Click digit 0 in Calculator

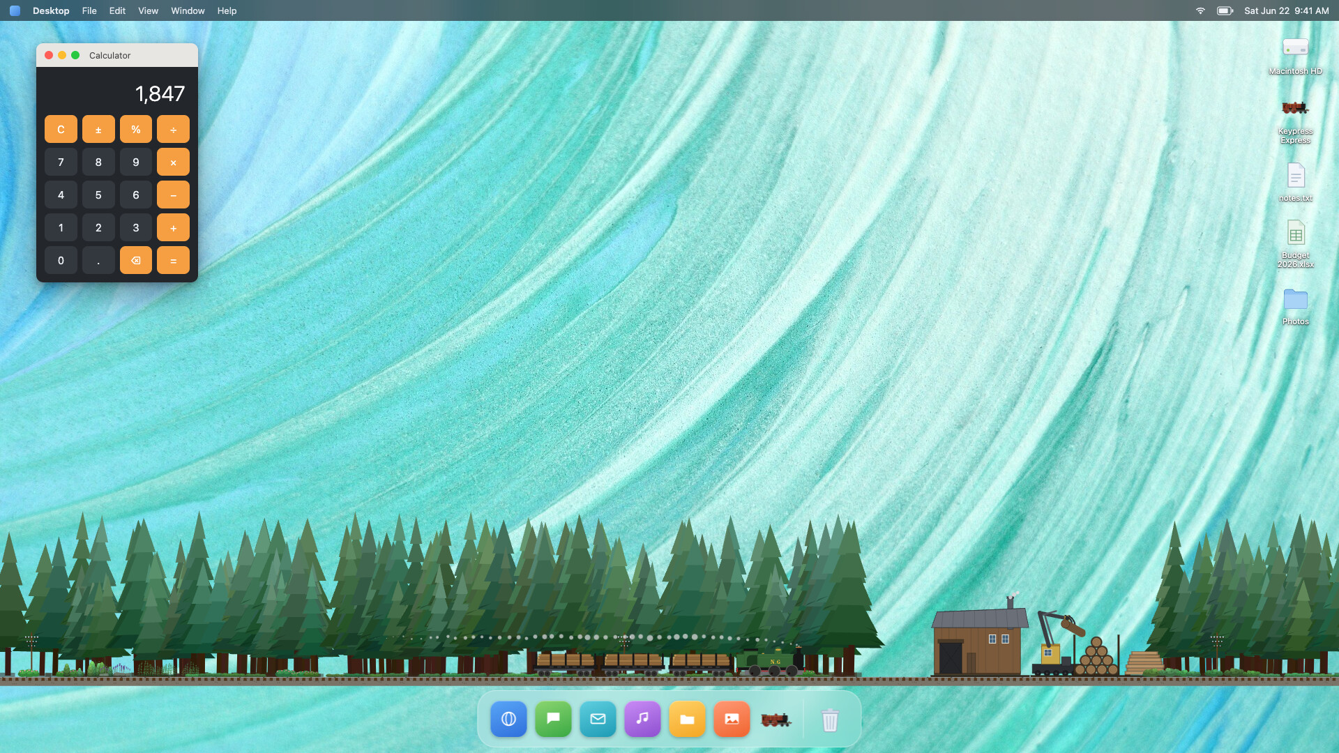tap(61, 260)
